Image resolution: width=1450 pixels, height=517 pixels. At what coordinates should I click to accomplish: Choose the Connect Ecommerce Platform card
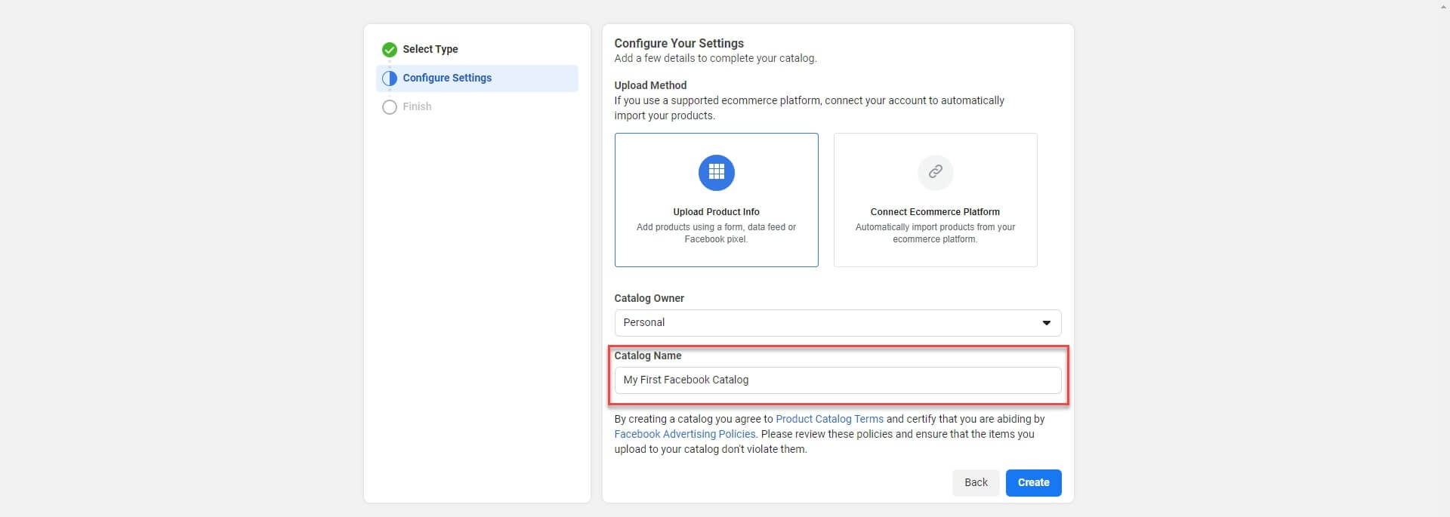click(936, 200)
